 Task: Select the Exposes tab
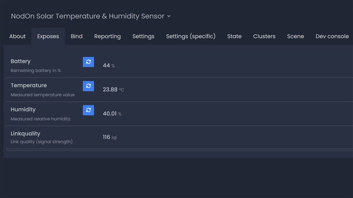coord(48,36)
